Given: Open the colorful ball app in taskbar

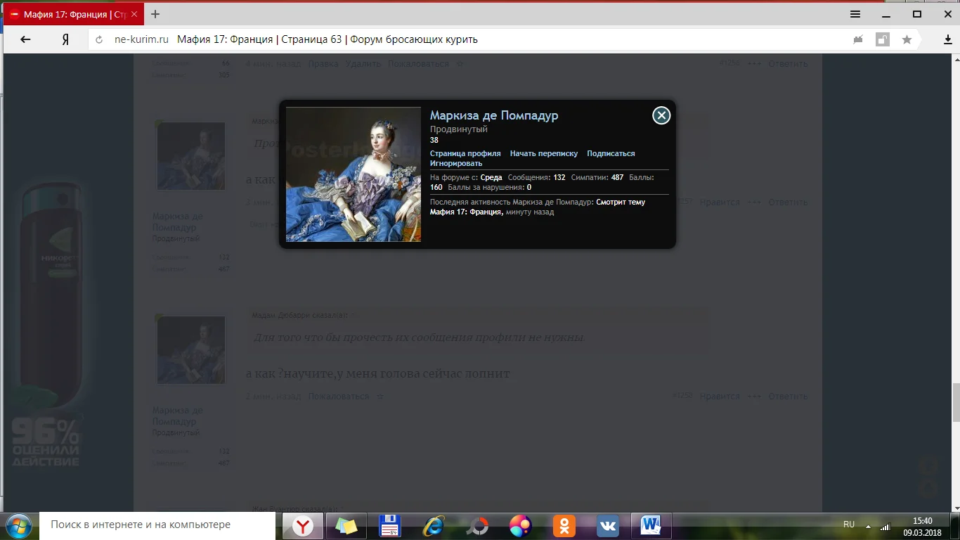Looking at the screenshot, I should (x=521, y=525).
